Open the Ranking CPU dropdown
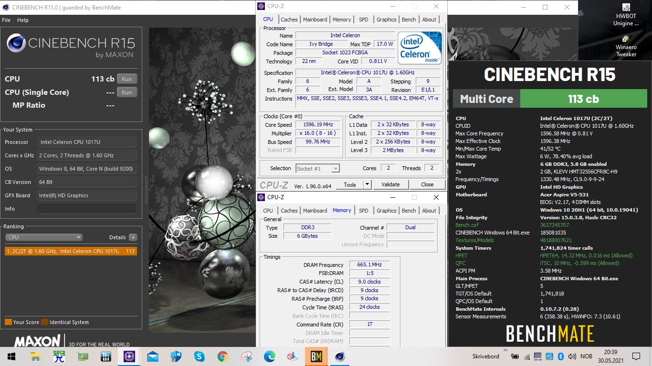The width and height of the screenshot is (652, 366). tap(44, 237)
